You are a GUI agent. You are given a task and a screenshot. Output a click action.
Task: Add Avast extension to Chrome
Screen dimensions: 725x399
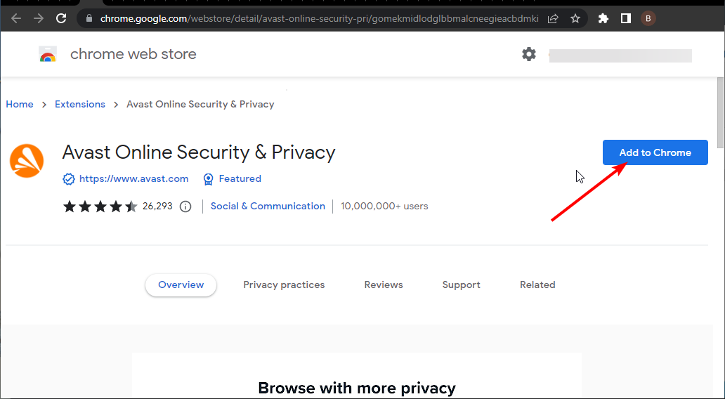(x=655, y=152)
